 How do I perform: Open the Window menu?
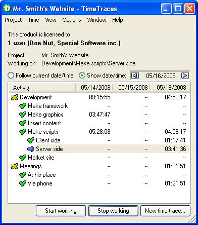point(96,20)
